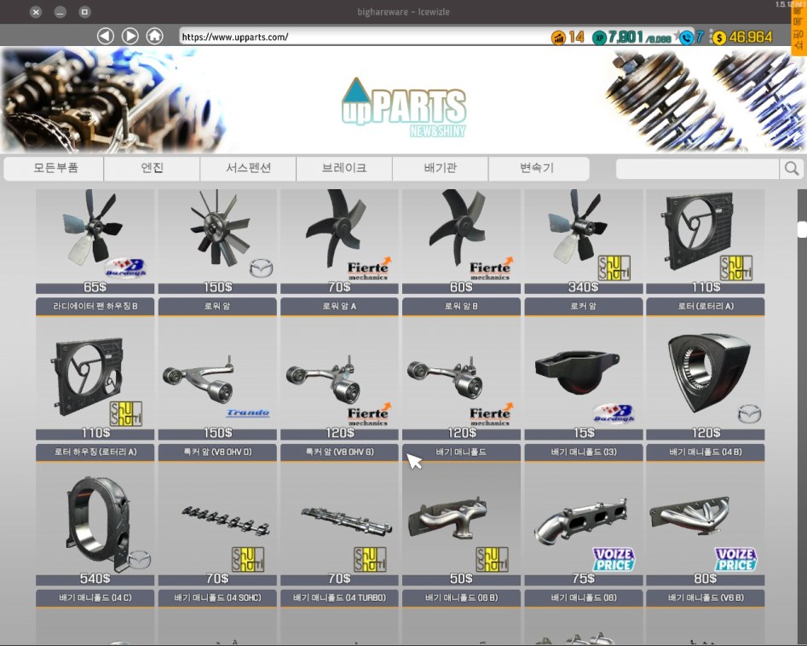Click the 80$ price bar

[x=705, y=579]
